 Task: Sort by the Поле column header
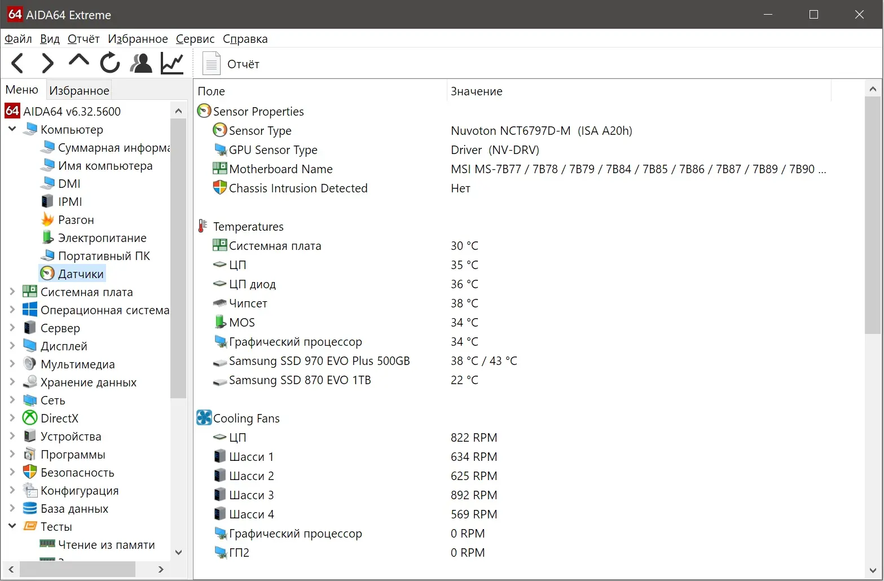(320, 91)
